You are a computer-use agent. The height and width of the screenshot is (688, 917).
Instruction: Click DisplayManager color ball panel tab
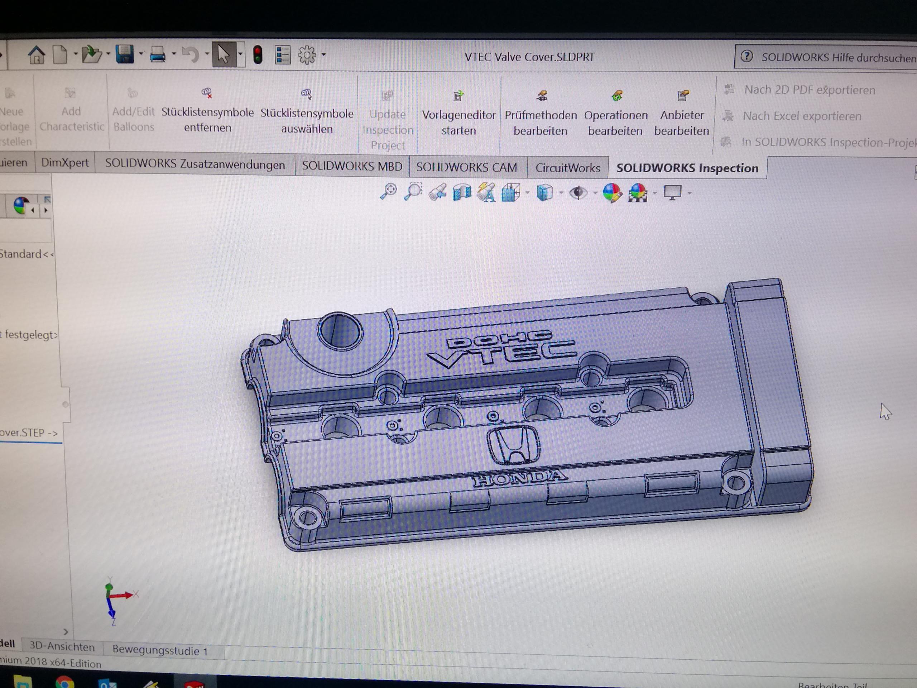[x=20, y=205]
